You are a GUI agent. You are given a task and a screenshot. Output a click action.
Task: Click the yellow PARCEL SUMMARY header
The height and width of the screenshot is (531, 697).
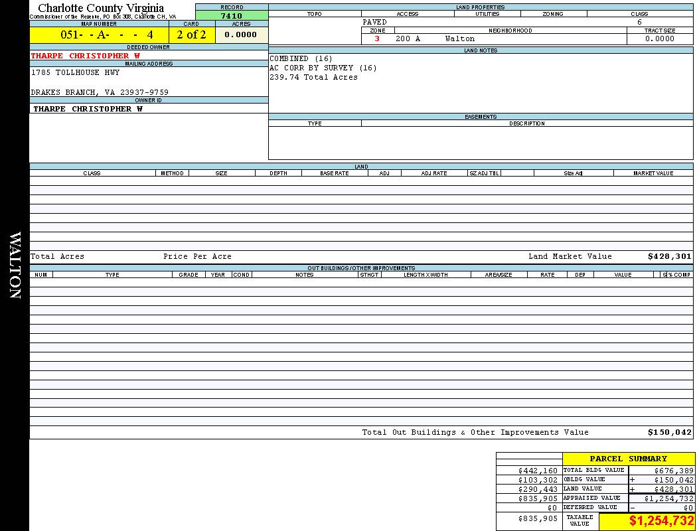(628, 459)
